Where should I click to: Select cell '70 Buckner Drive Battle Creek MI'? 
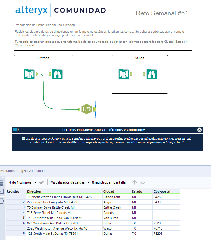click(x=64, y=207)
